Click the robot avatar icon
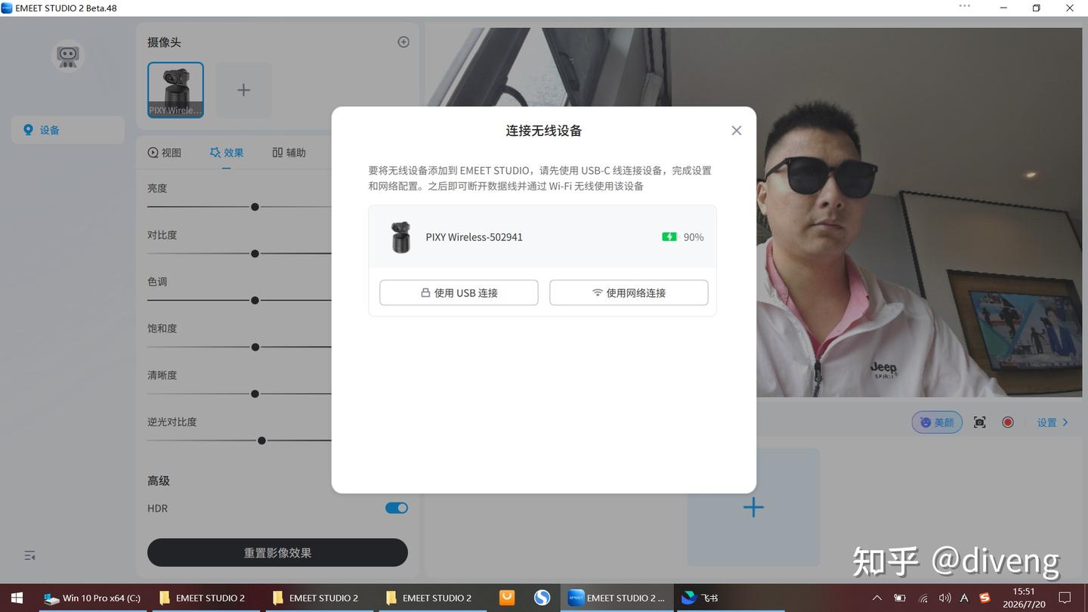1088x612 pixels. (x=68, y=56)
